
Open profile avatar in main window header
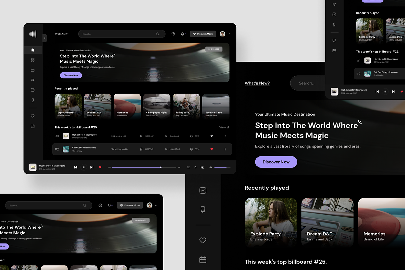222,34
